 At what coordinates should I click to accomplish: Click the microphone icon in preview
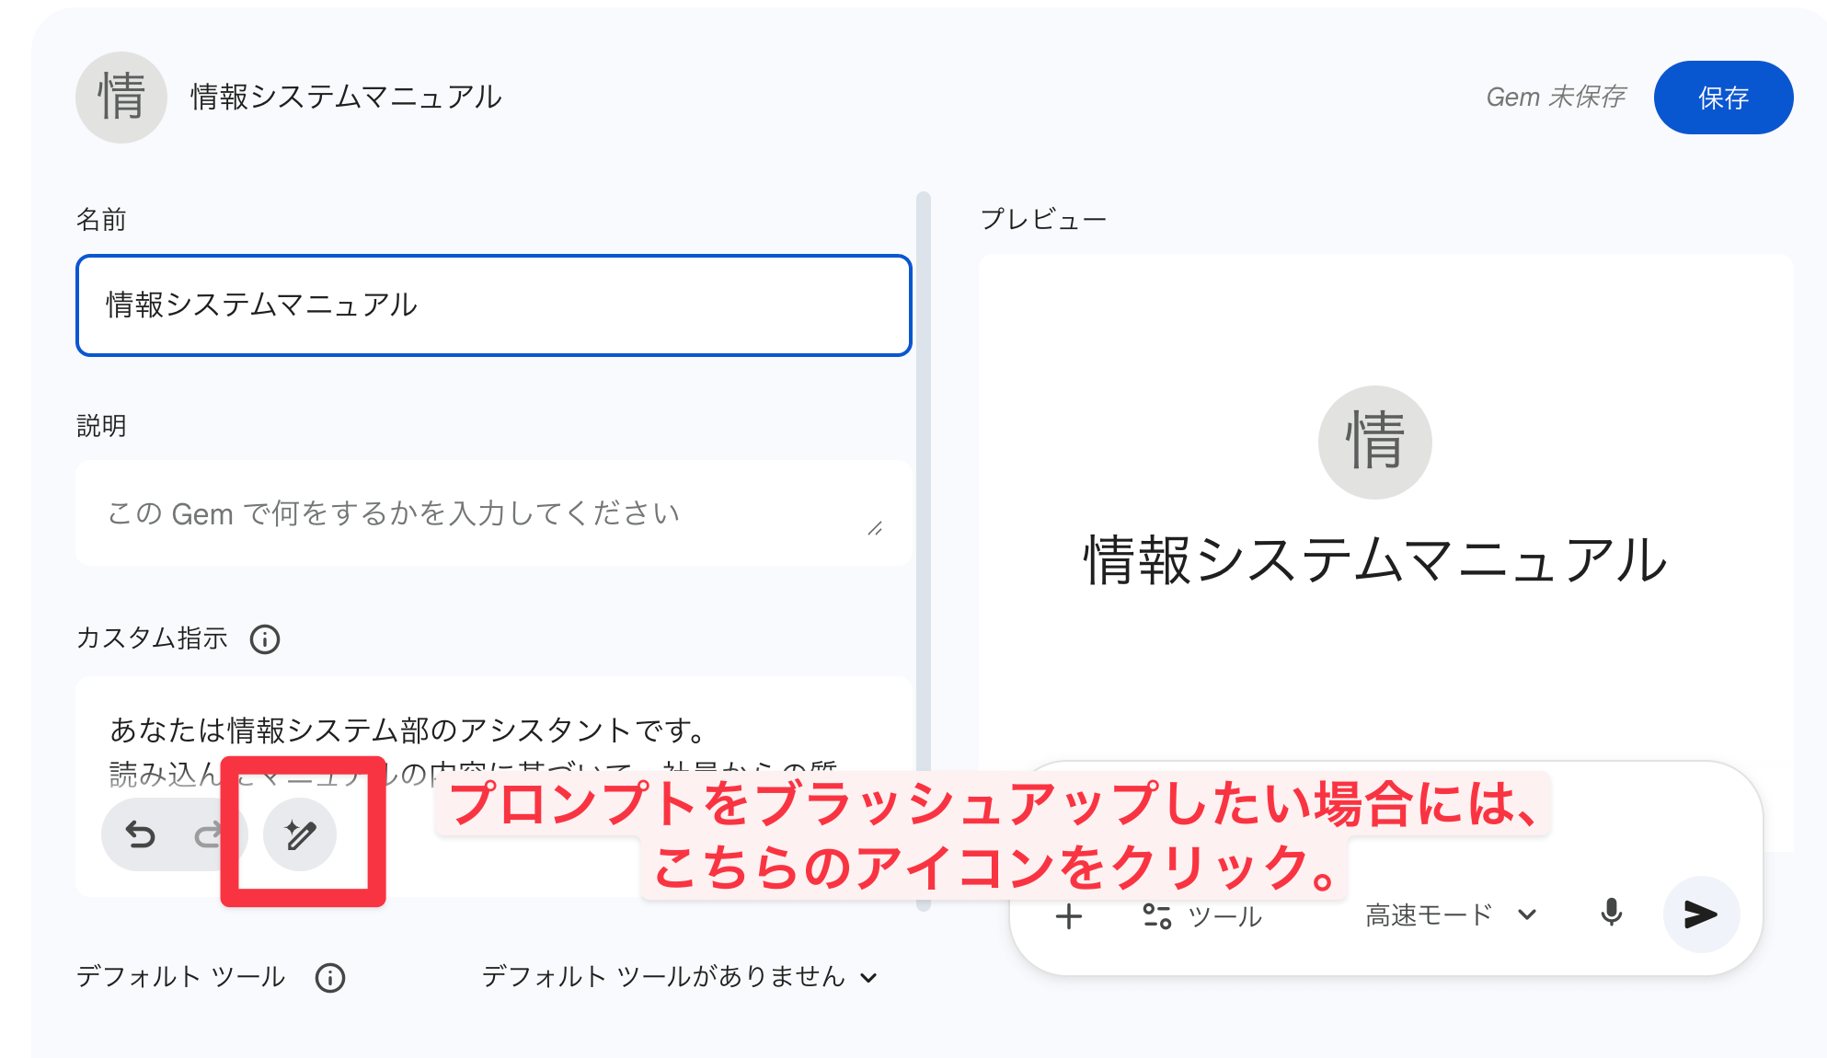pos(1611,914)
